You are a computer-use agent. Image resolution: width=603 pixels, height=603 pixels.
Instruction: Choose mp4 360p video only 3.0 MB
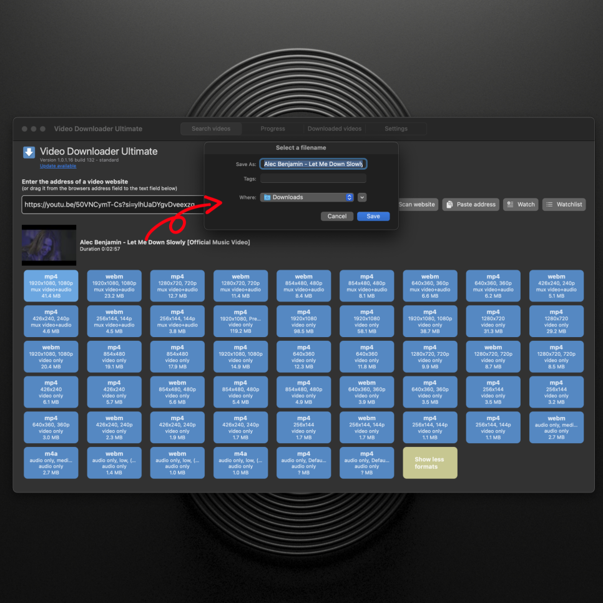click(x=51, y=427)
